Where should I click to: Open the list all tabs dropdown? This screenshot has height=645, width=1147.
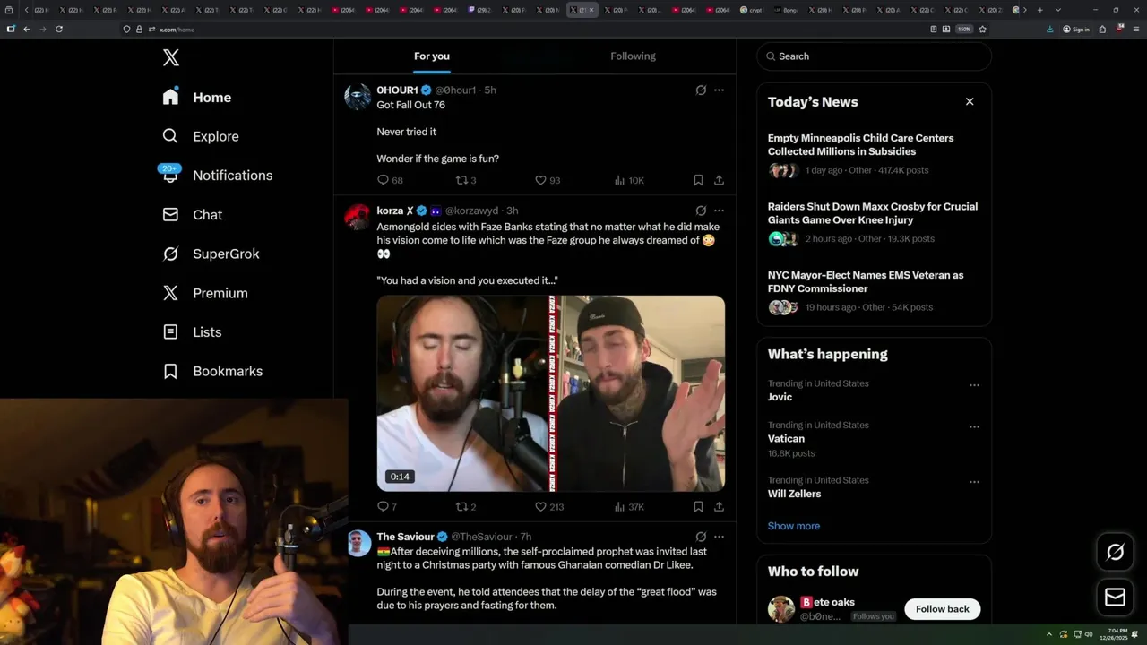coord(1058,10)
